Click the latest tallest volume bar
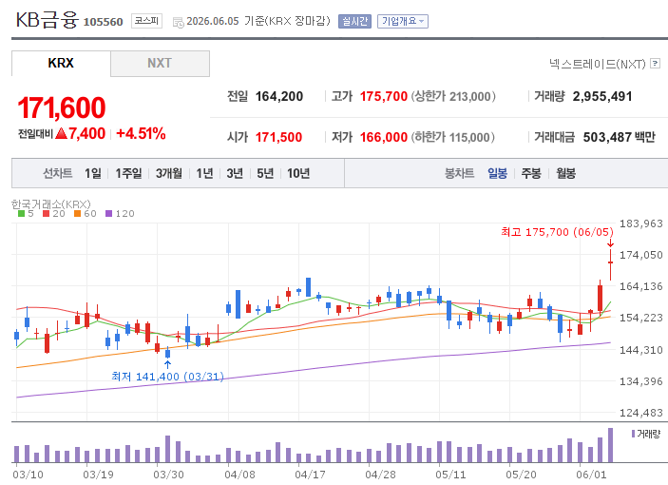This screenshot has width=668, height=485. tap(610, 445)
